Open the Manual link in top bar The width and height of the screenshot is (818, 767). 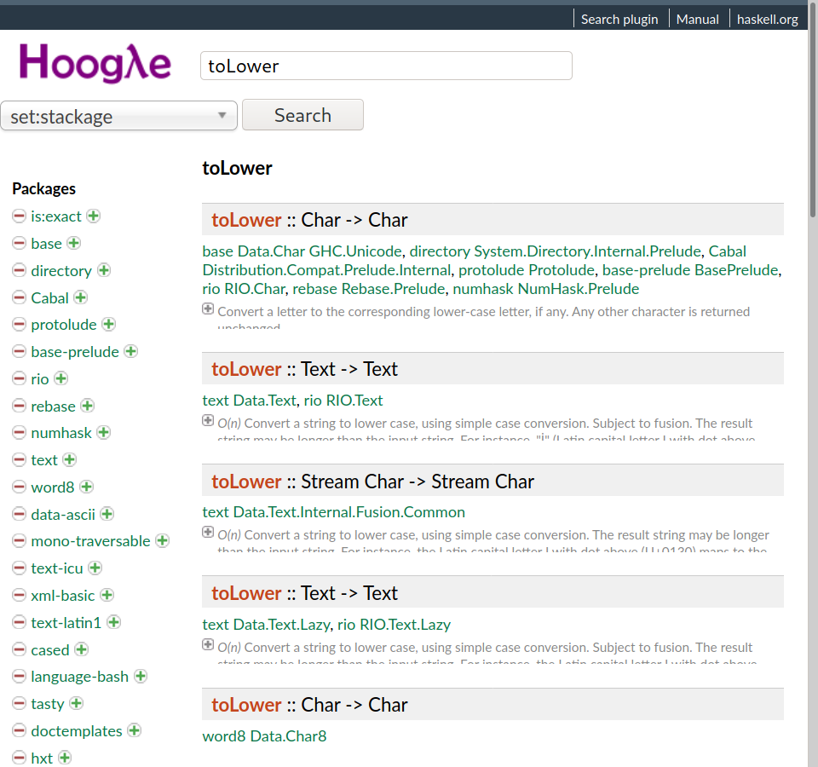point(697,19)
